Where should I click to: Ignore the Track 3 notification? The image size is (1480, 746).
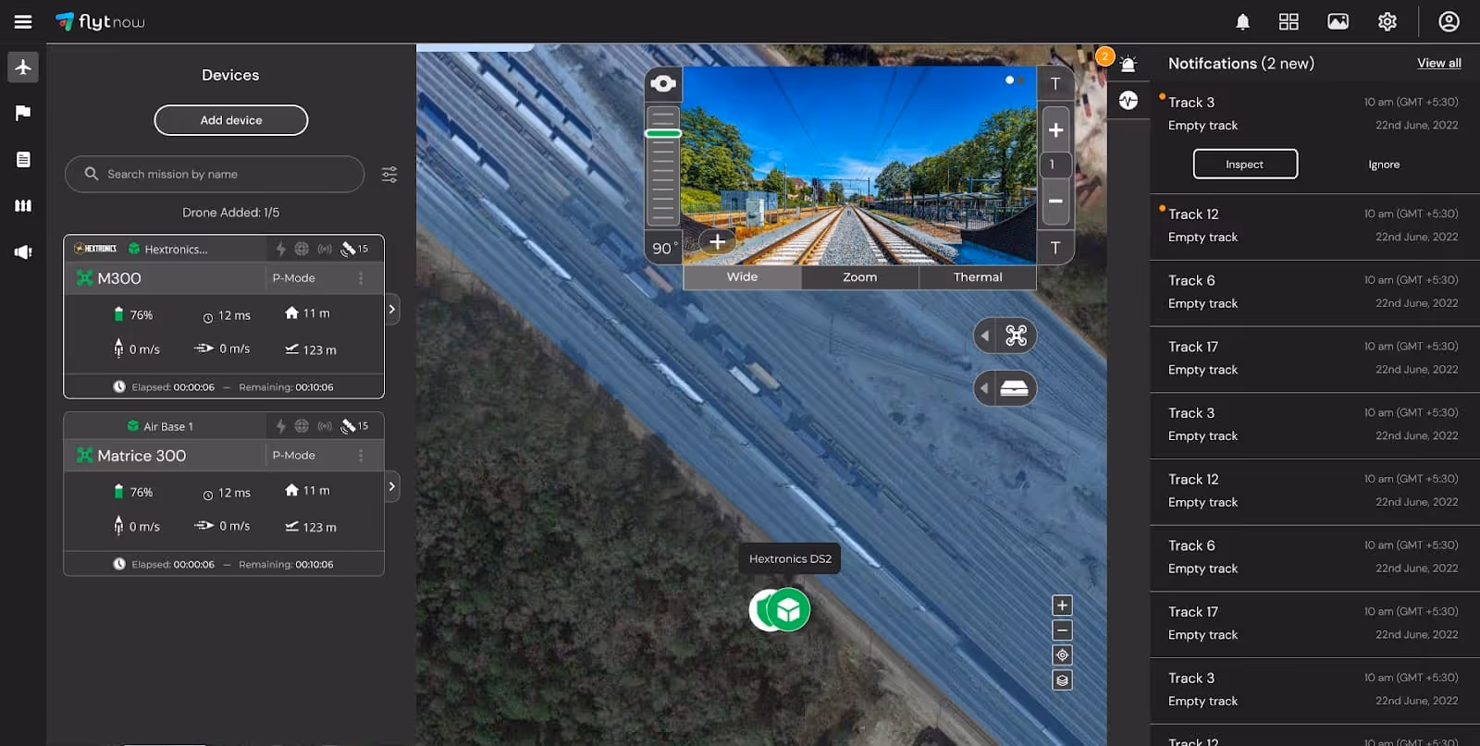(1384, 165)
